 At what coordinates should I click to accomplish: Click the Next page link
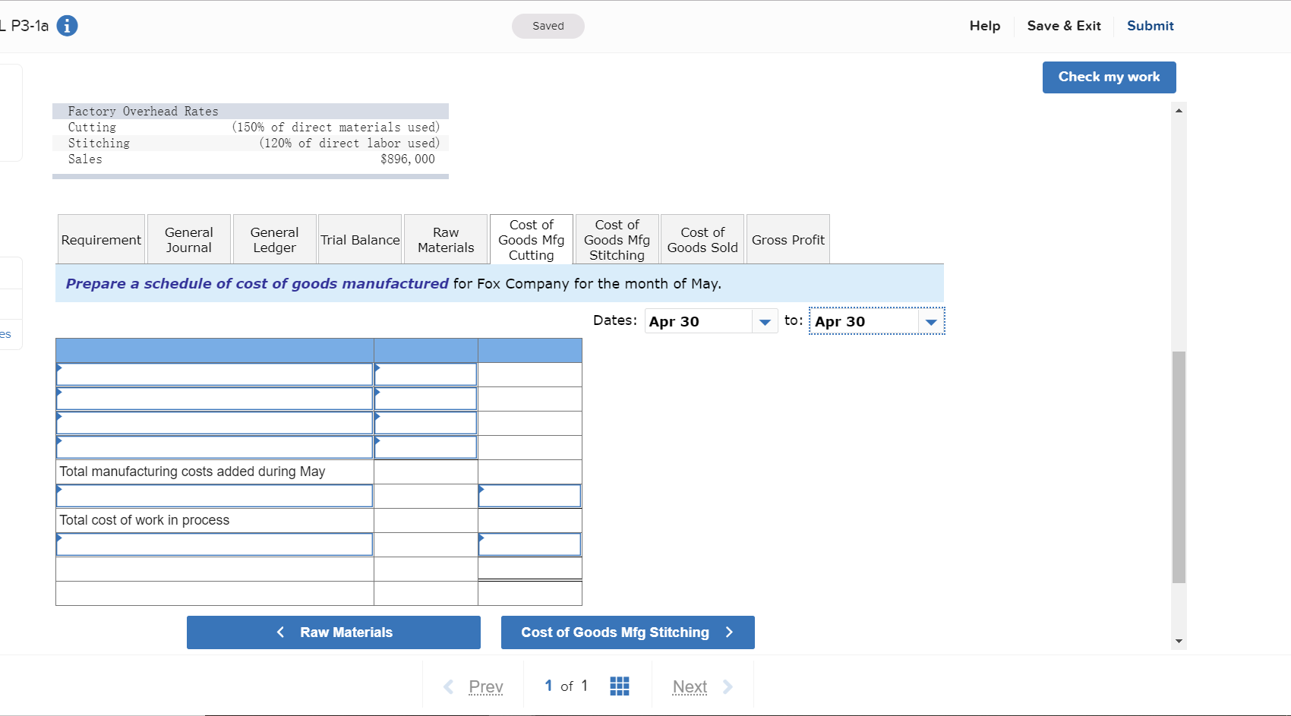(690, 687)
